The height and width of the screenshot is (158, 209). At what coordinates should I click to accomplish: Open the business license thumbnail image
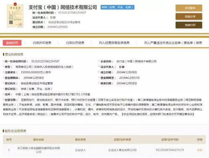coord(15,16)
